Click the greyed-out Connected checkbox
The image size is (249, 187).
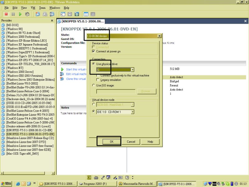[x=93, y=47]
